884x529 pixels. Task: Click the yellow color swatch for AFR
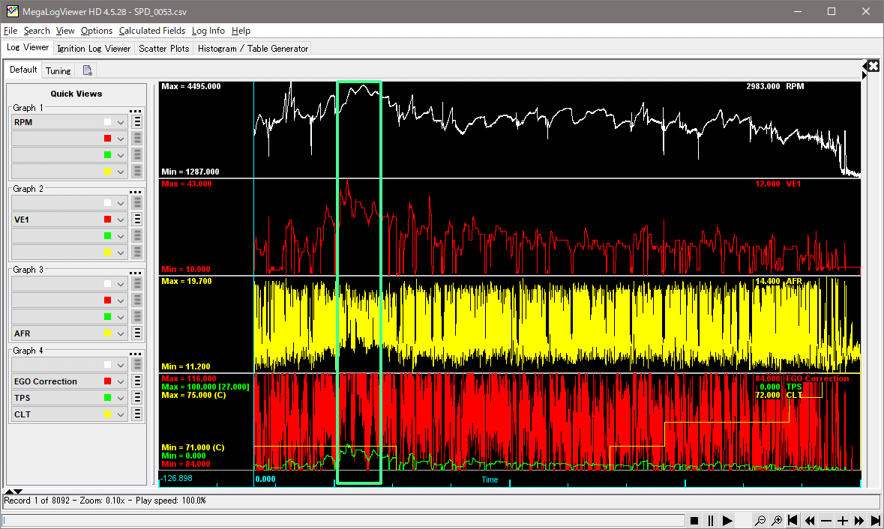[108, 333]
